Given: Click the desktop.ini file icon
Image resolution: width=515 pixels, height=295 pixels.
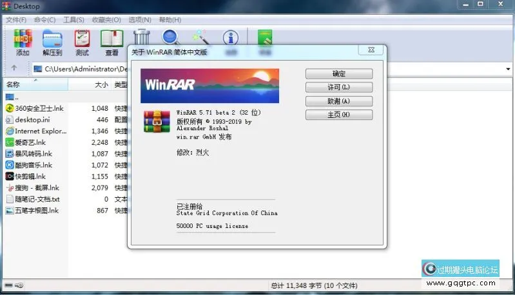Looking at the screenshot, I should (10, 120).
